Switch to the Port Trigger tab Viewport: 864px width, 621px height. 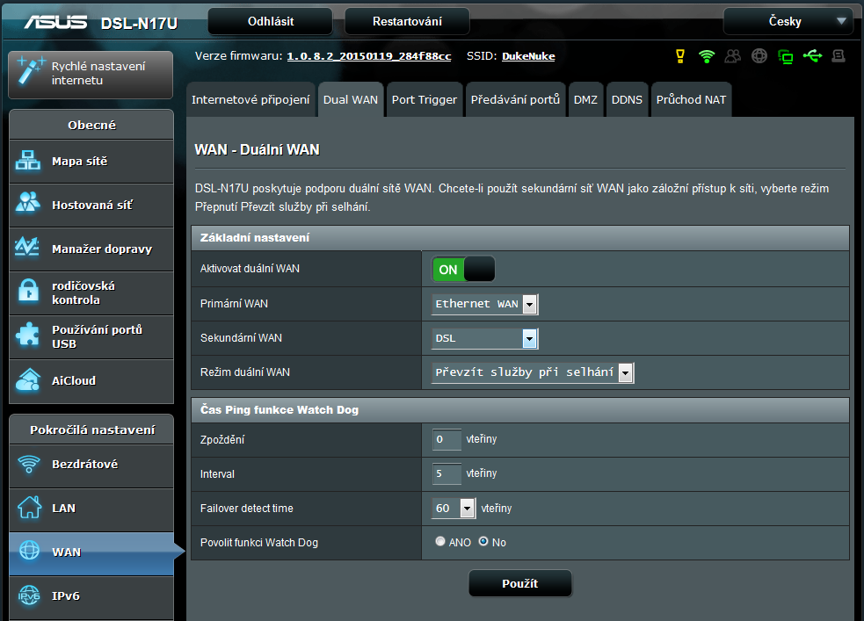pos(425,99)
